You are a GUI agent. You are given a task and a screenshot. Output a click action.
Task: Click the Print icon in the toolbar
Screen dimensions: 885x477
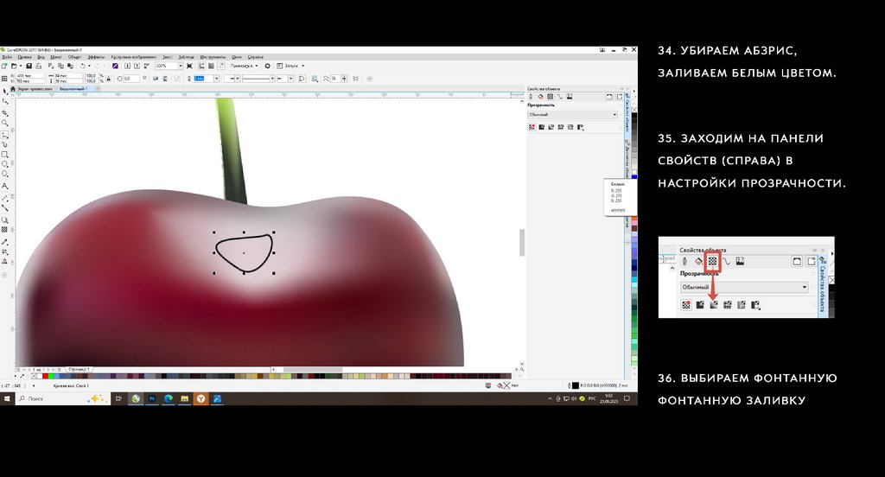coord(38,66)
